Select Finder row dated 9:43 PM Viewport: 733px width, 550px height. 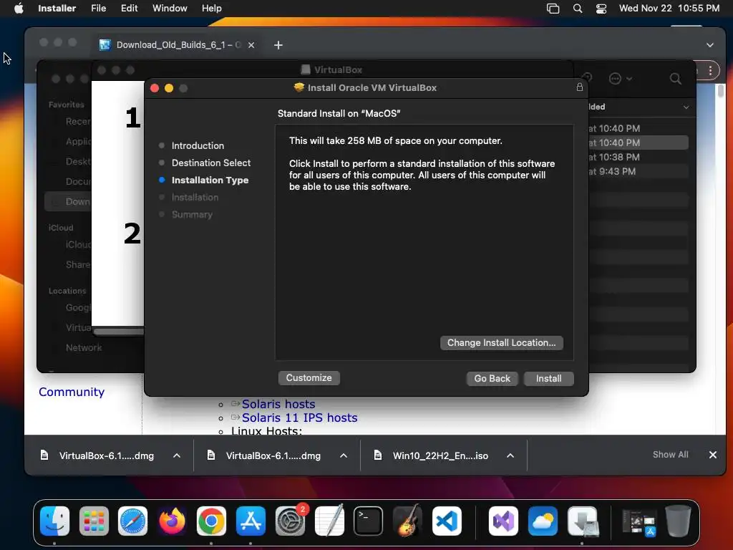(638, 171)
